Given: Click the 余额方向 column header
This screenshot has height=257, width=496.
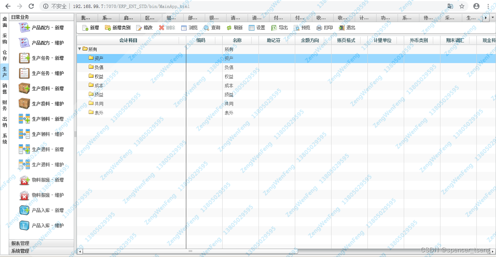Looking at the screenshot, I should tap(313, 40).
